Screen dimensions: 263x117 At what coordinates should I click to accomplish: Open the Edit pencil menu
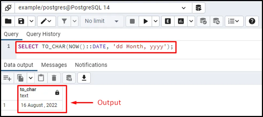(46, 21)
